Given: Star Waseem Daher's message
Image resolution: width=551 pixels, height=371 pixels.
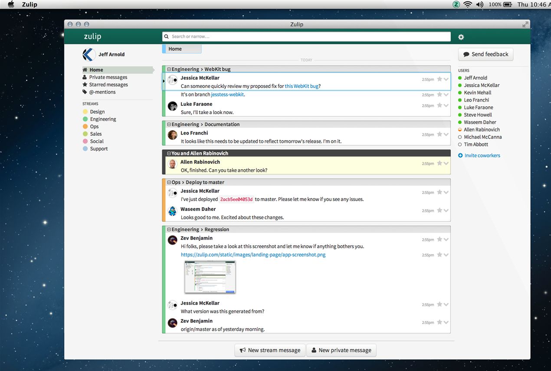Looking at the screenshot, I should (x=439, y=210).
